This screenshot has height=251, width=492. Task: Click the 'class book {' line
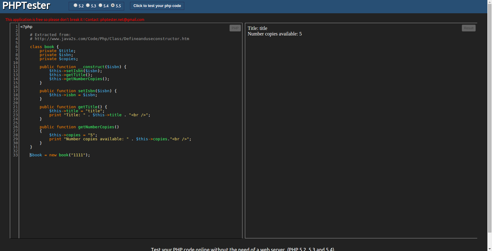(x=44, y=47)
